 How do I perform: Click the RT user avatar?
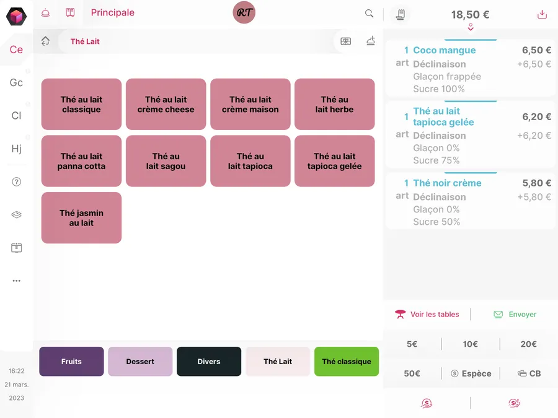pyautogui.click(x=244, y=13)
